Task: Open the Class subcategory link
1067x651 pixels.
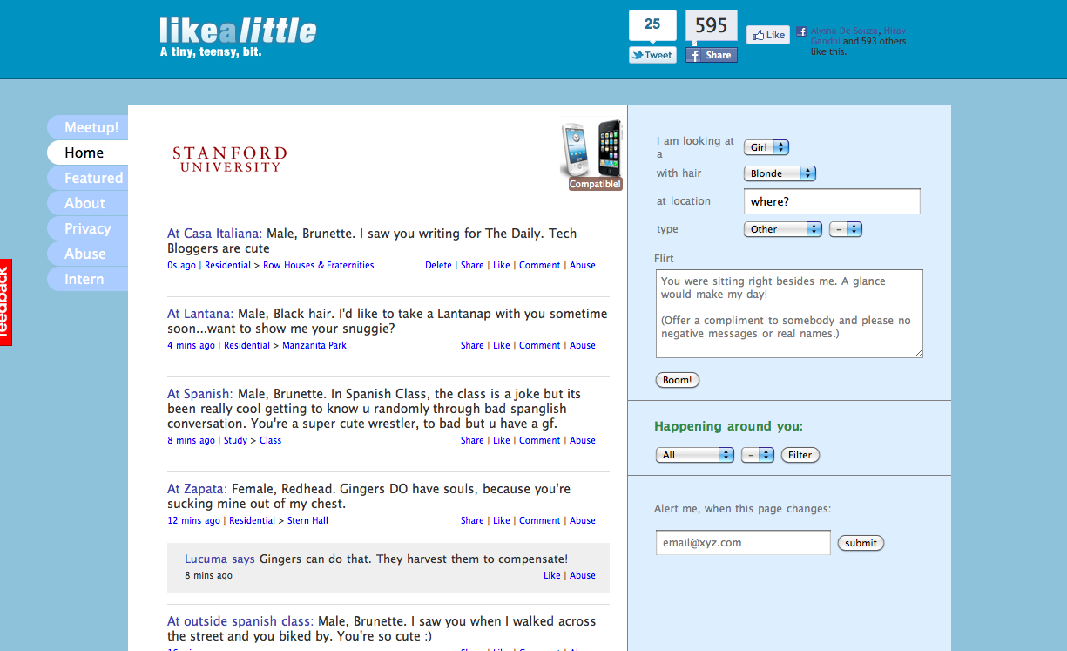Action: (x=271, y=440)
